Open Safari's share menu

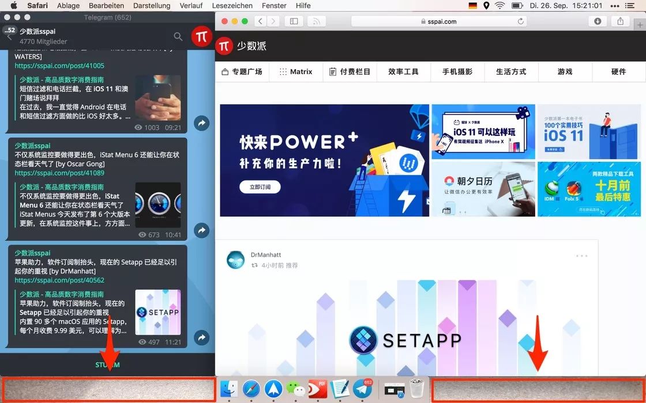[621, 21]
